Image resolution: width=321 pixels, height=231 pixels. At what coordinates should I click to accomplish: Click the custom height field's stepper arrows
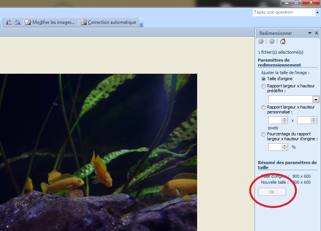313,120
